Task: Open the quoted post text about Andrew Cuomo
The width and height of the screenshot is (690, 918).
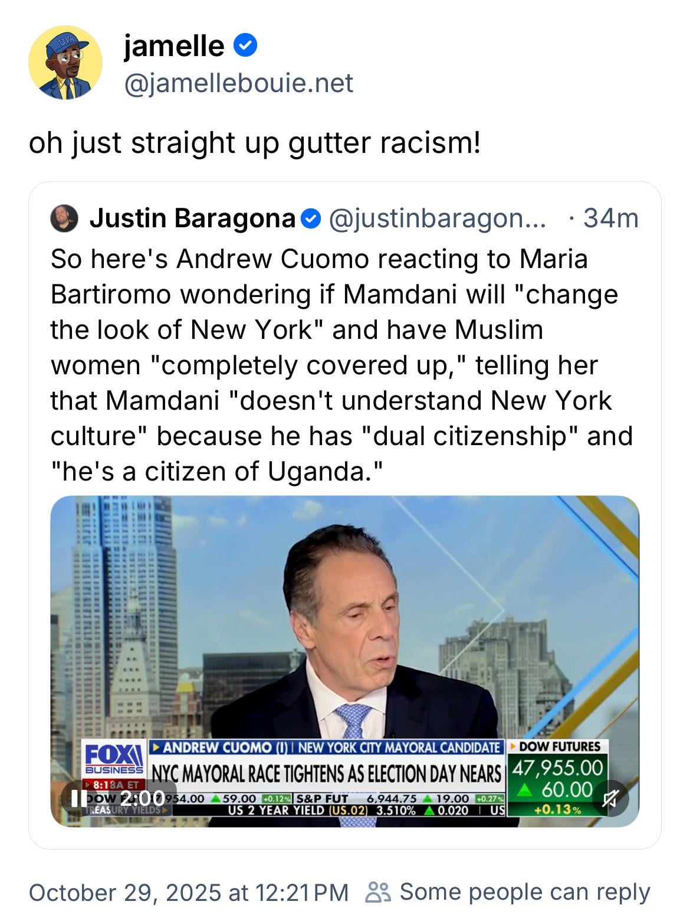Action: tap(342, 365)
